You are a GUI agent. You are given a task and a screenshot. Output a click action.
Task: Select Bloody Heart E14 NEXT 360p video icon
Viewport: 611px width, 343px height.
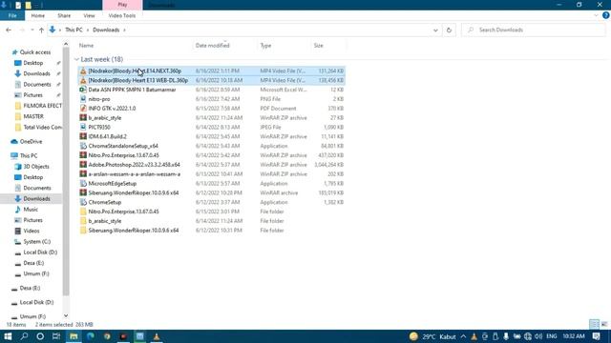pos(83,71)
